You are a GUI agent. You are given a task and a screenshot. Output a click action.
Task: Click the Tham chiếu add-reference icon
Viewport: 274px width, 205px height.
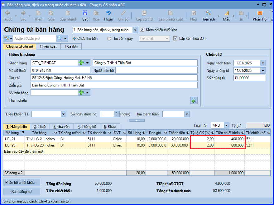(194, 100)
